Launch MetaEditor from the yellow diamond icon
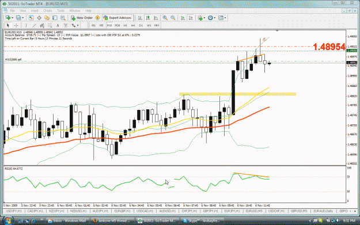360x225 pixels. [97, 18]
